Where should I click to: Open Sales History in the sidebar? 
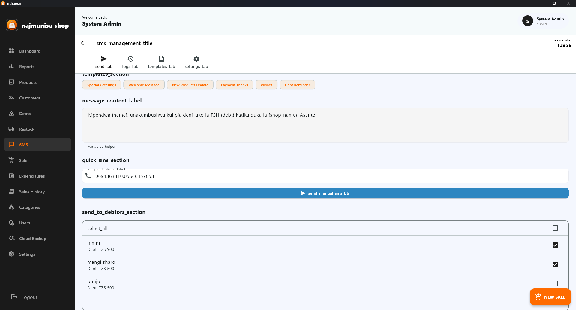(37, 191)
